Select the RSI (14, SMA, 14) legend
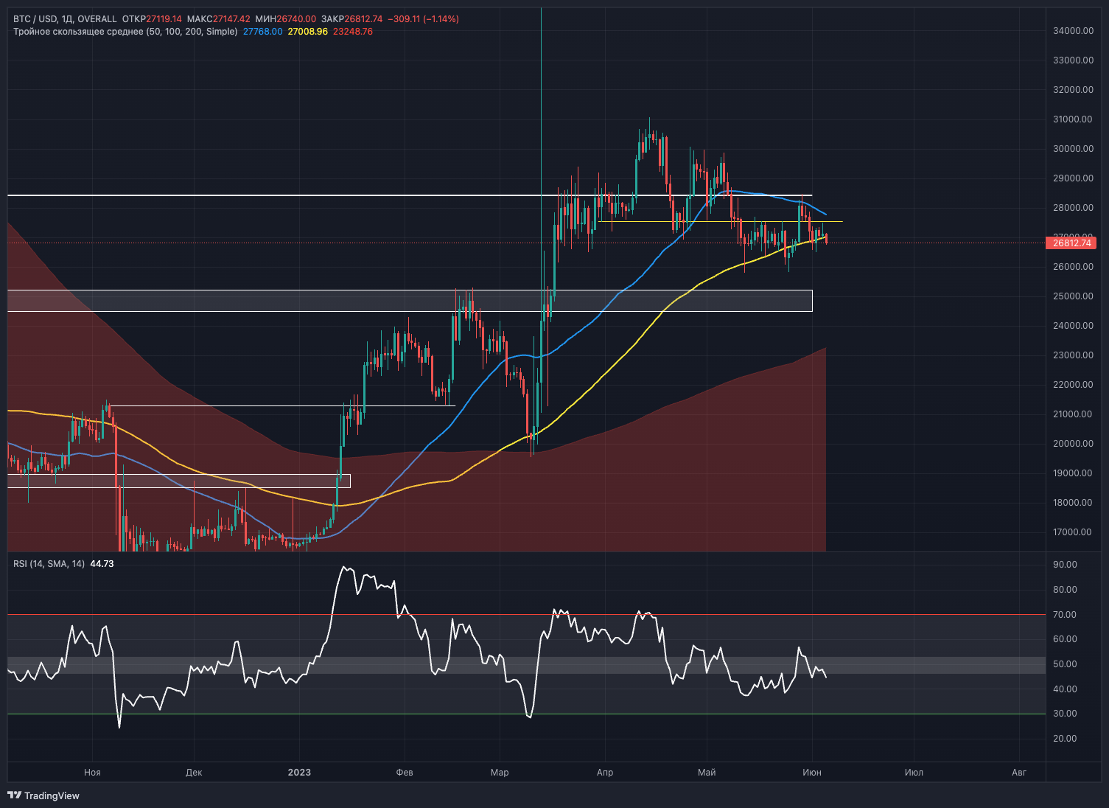The height and width of the screenshot is (808, 1109). click(x=49, y=564)
